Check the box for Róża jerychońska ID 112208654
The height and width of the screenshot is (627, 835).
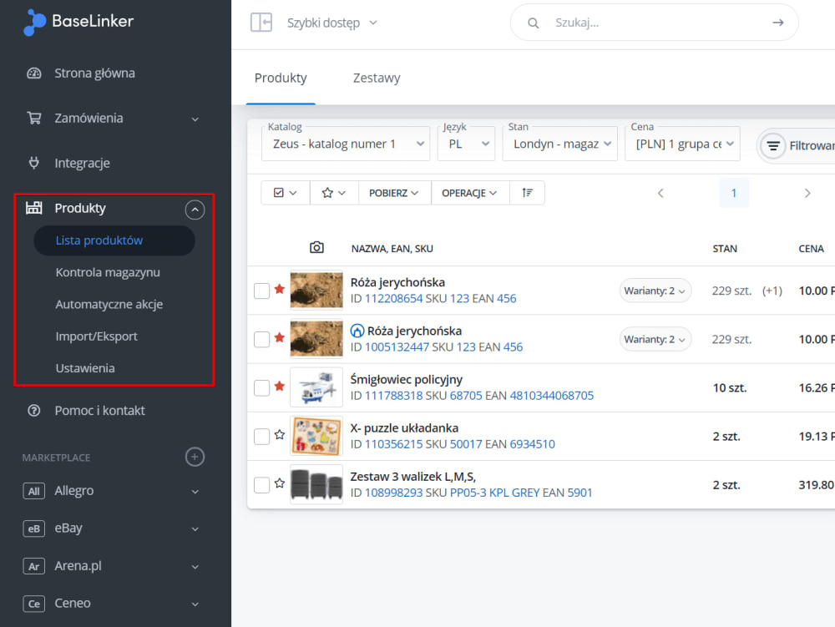(x=261, y=291)
